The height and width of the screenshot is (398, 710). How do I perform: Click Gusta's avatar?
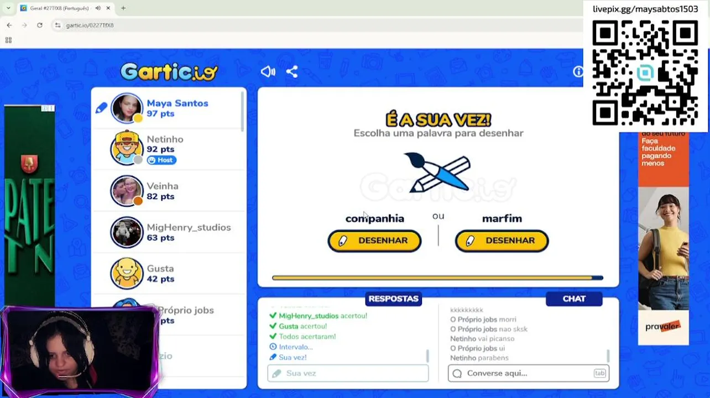pyautogui.click(x=127, y=273)
